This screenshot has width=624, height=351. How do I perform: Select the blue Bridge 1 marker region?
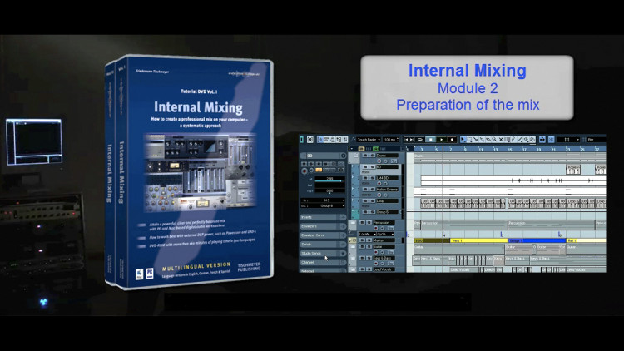click(x=537, y=240)
